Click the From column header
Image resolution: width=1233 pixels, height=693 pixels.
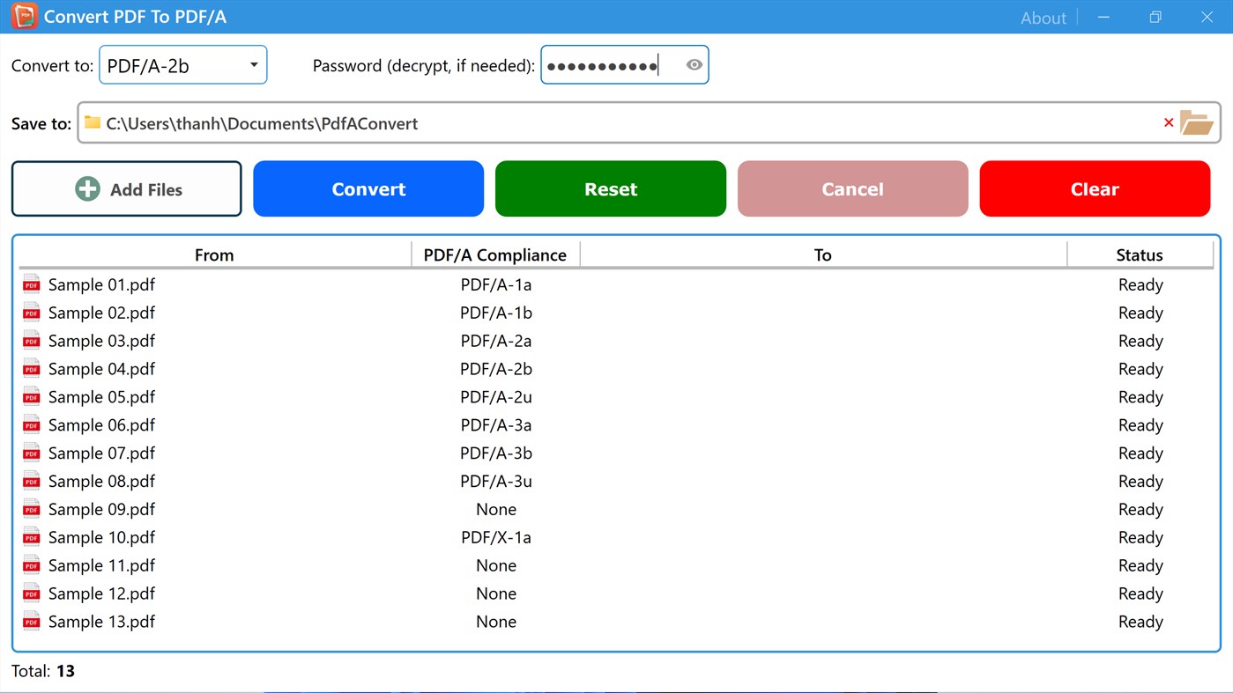click(x=214, y=254)
